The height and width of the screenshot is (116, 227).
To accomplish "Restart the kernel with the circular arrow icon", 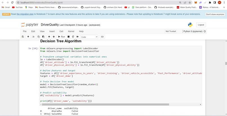I will point(73,37).
